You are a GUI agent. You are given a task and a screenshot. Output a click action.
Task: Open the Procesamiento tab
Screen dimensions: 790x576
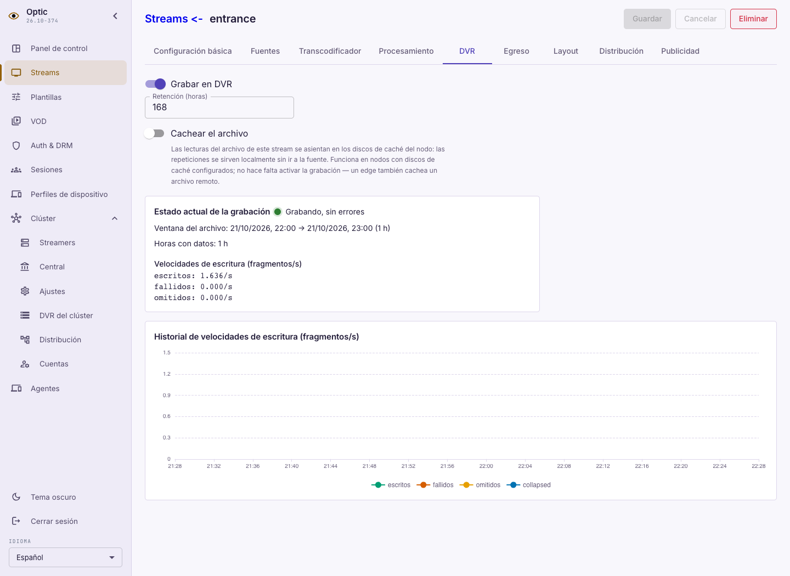tap(406, 51)
